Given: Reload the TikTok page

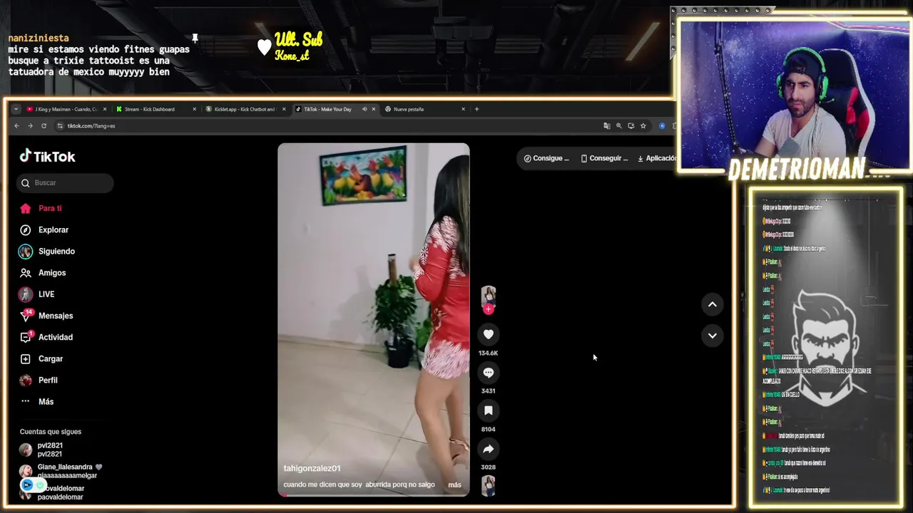Looking at the screenshot, I should [x=44, y=125].
